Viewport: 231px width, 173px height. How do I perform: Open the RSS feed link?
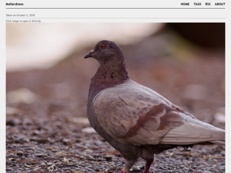(x=208, y=4)
